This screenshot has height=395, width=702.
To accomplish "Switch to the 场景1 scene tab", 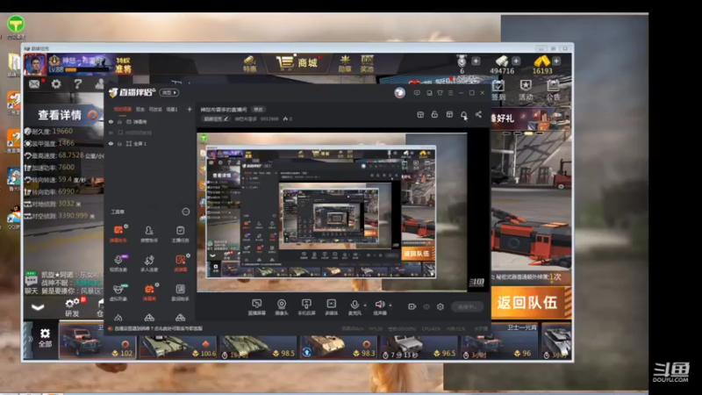I will click(x=172, y=109).
